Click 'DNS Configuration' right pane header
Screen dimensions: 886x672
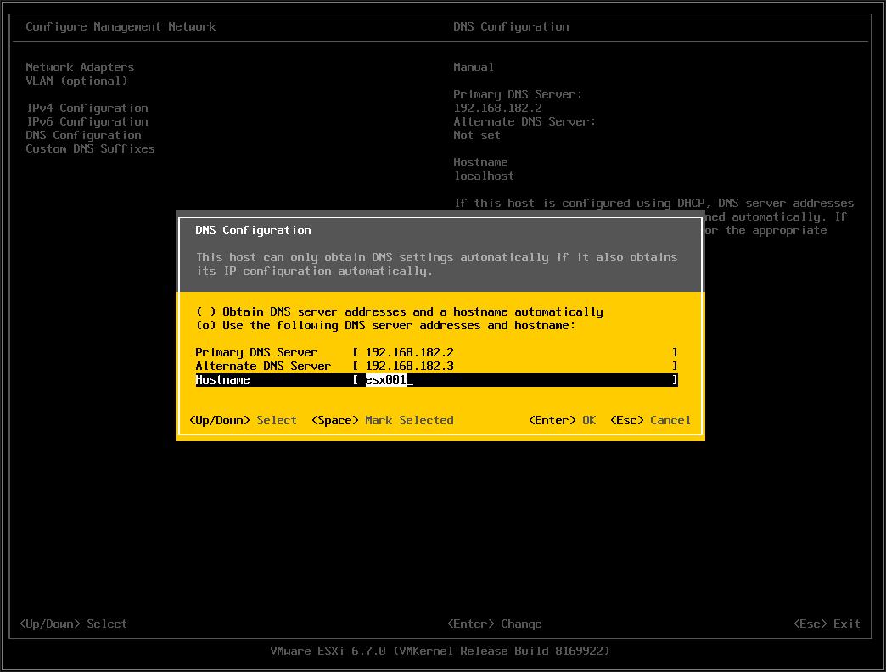tap(511, 26)
